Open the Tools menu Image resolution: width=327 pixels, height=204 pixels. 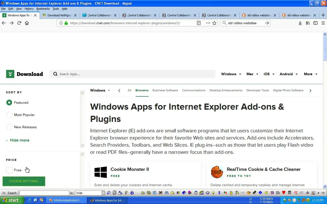56,9
